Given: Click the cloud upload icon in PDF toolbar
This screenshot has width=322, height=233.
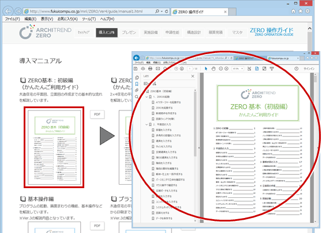Looking at the screenshot, I should pyautogui.click(x=143, y=68).
